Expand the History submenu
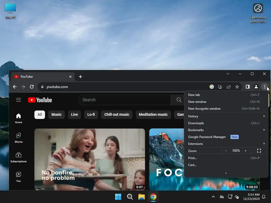The width and height of the screenshot is (271, 203). tap(226, 116)
